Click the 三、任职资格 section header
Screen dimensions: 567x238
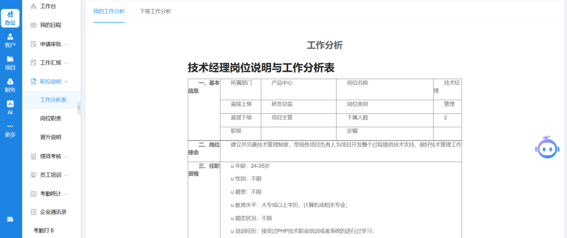point(204,170)
